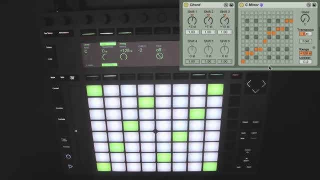Click the Push play button
320x180 pixels.
click(x=70, y=166)
